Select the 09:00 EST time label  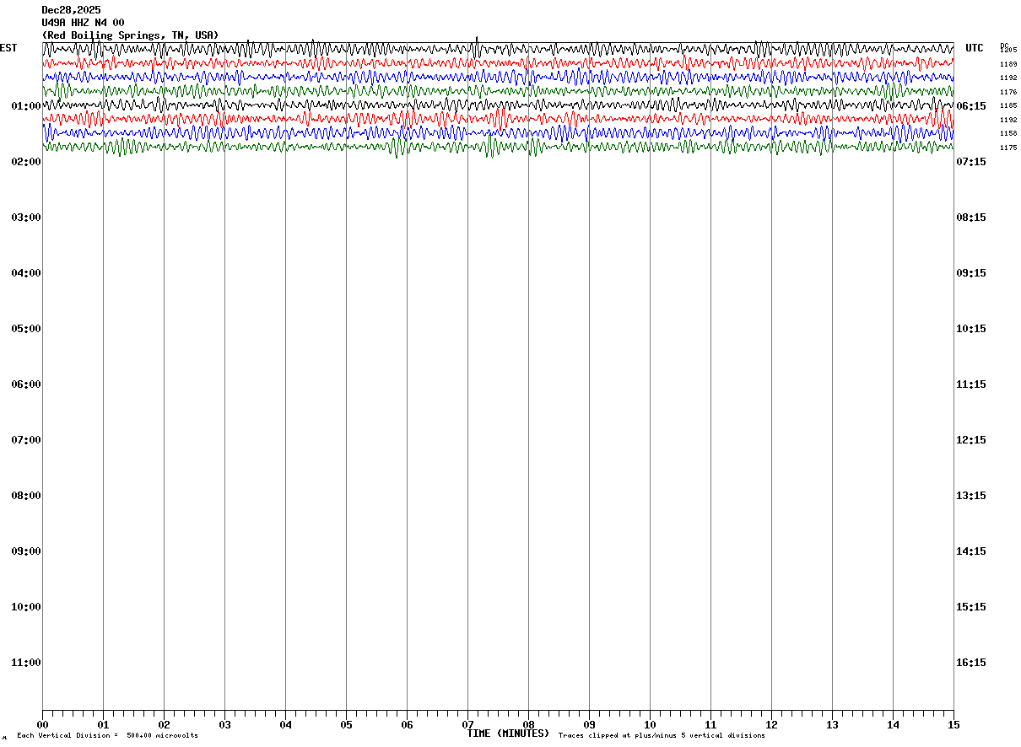(26, 551)
